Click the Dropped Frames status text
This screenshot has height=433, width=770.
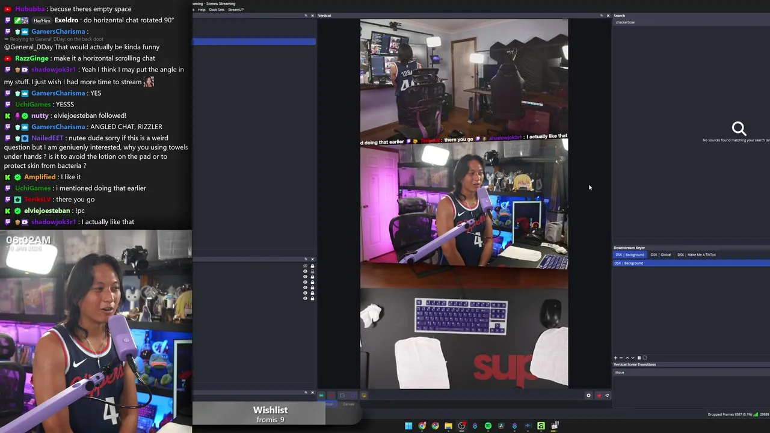click(x=730, y=414)
